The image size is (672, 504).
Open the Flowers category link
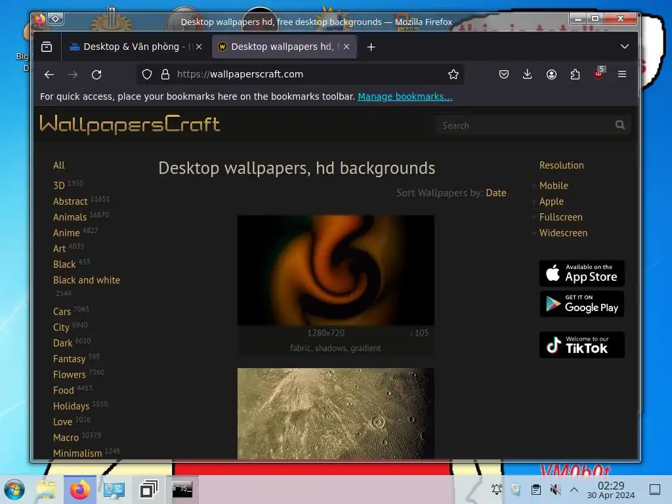[x=70, y=375]
